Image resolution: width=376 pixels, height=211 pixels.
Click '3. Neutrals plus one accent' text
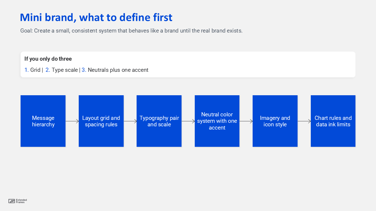115,70
